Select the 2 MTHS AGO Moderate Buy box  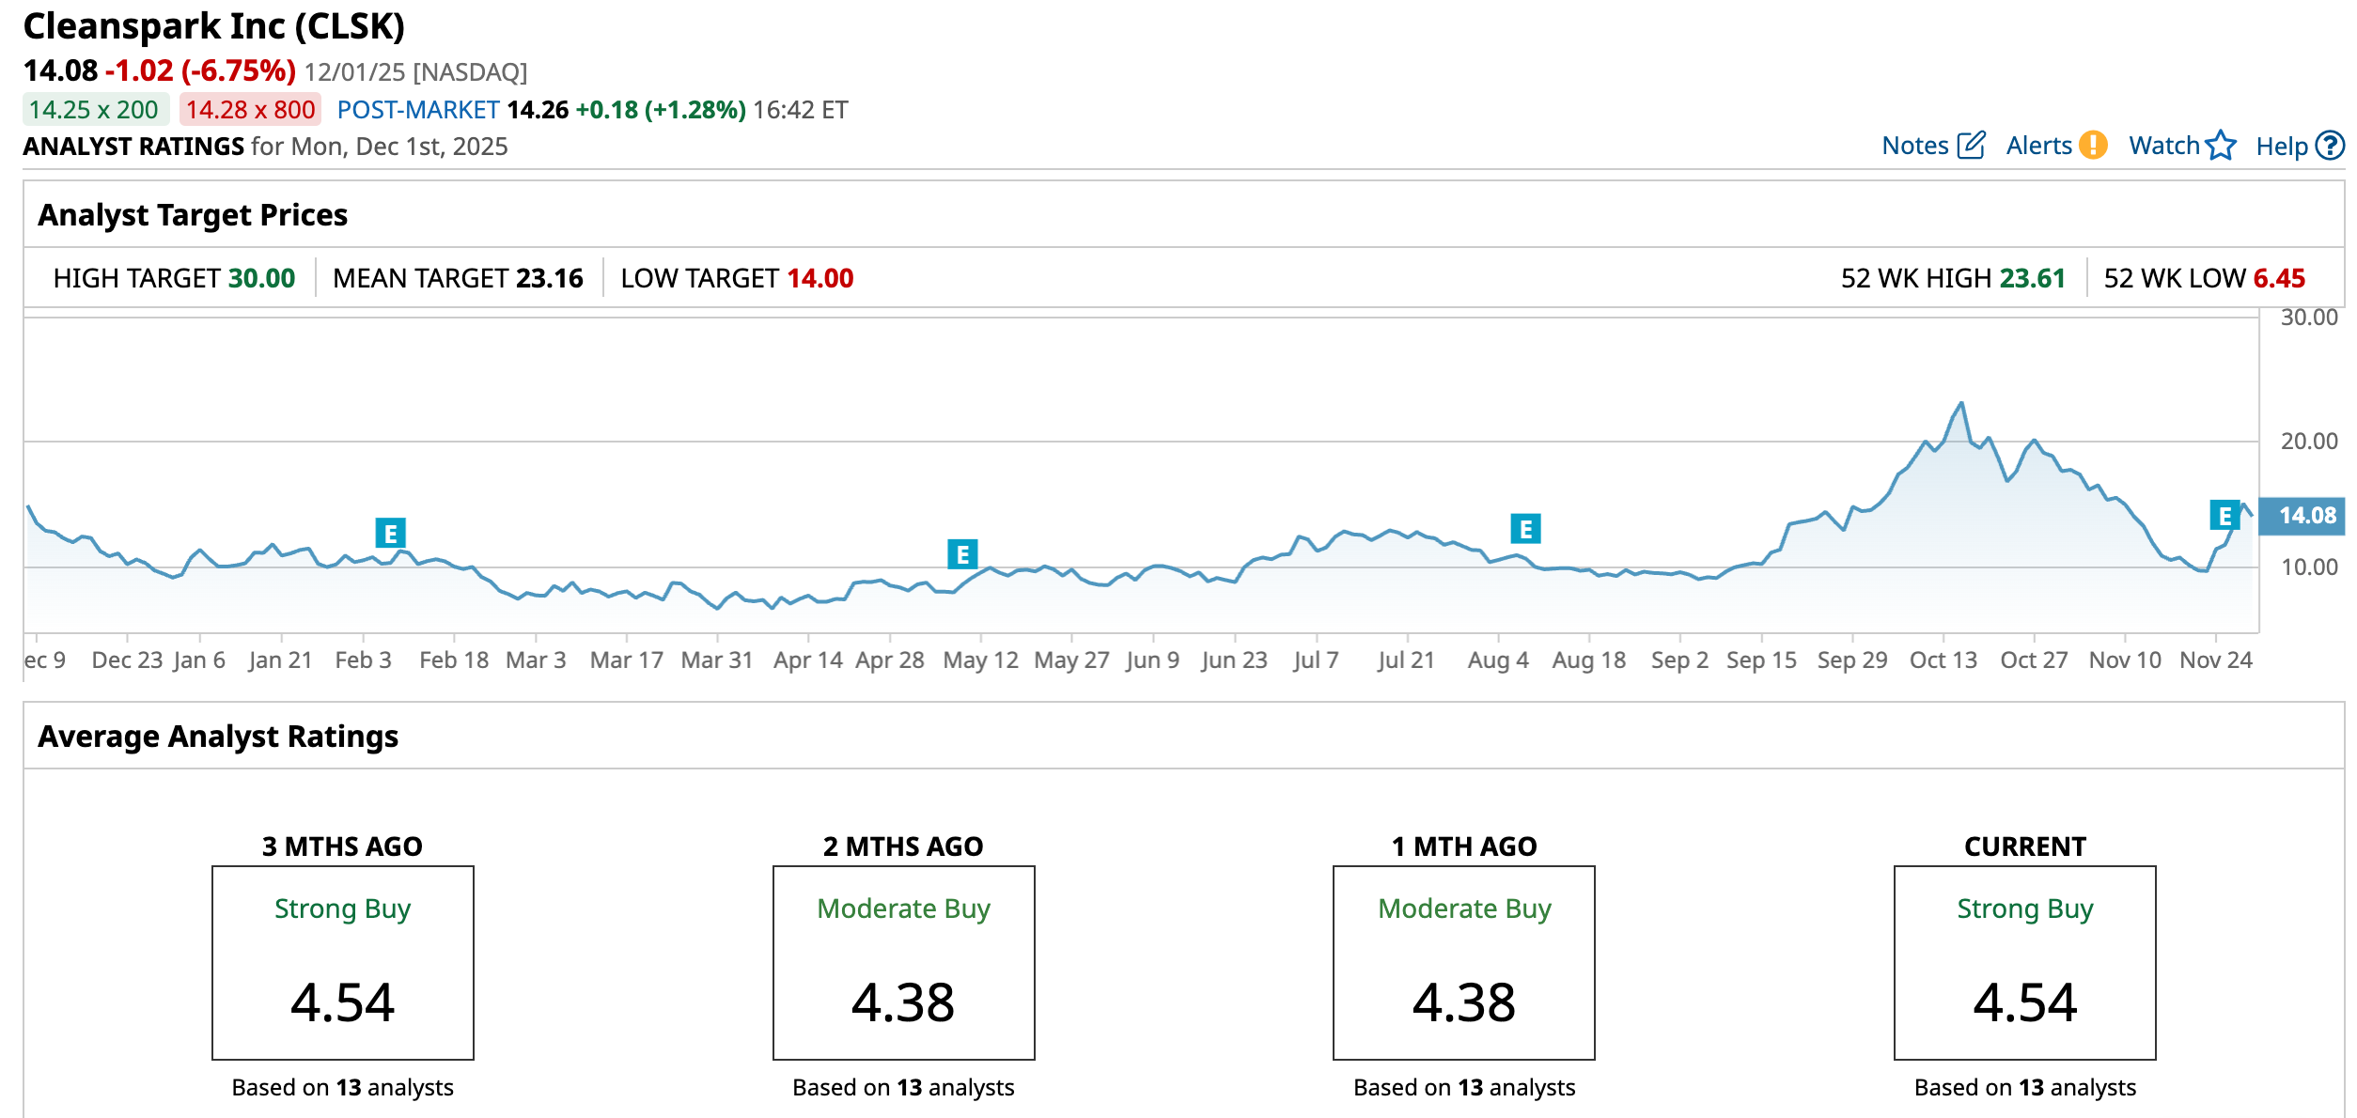pyautogui.click(x=903, y=963)
